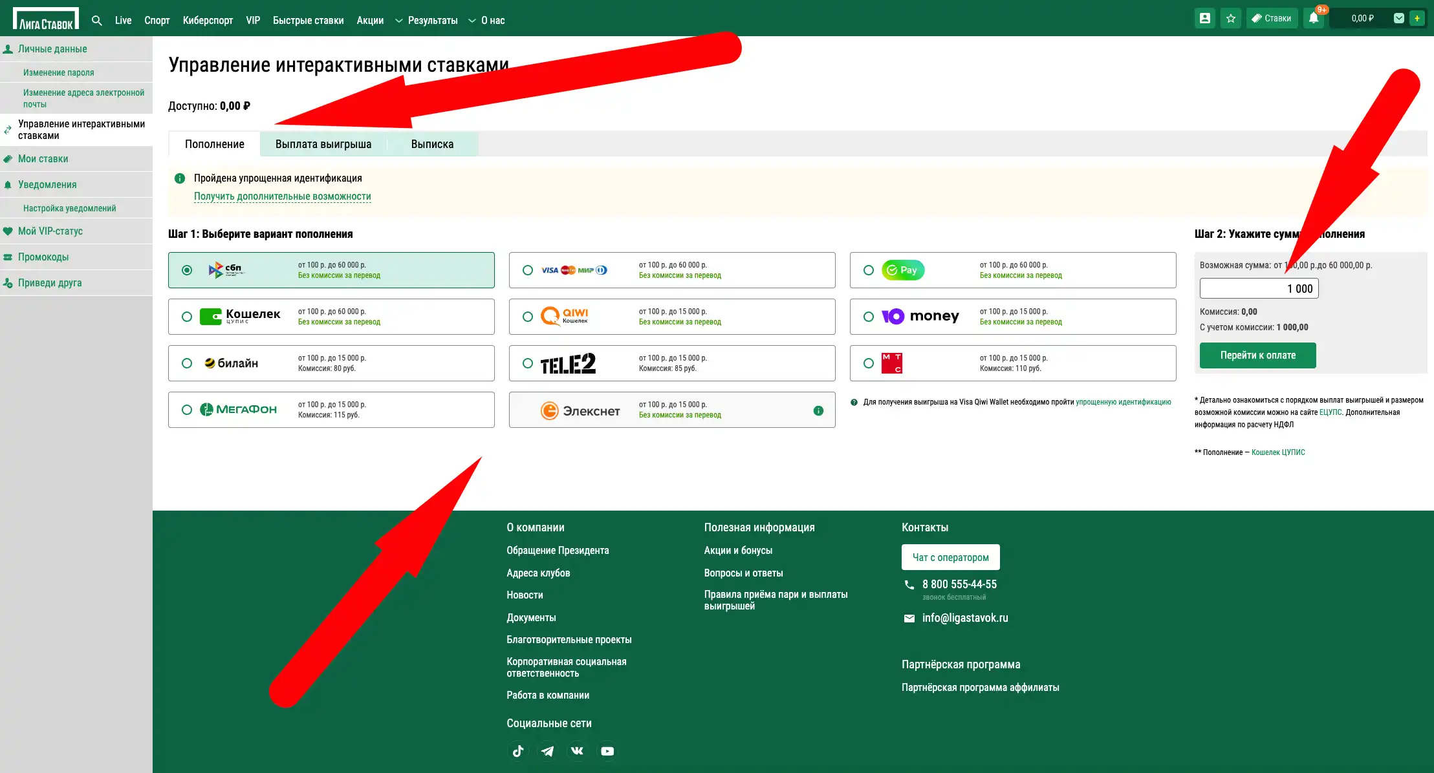The width and height of the screenshot is (1434, 773).
Task: Expand the Результаты dropdown menu
Action: (x=426, y=20)
